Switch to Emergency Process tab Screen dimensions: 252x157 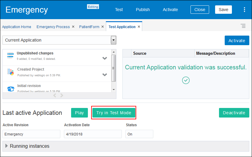53,27
